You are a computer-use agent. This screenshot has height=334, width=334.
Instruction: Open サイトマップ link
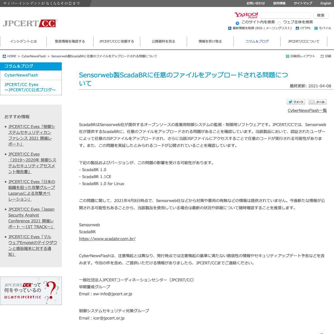(x=303, y=3)
